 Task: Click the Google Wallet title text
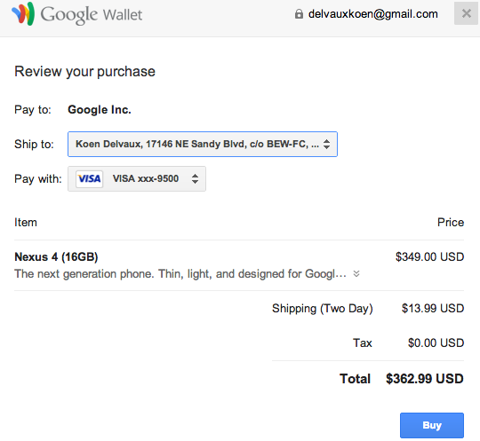92,15
